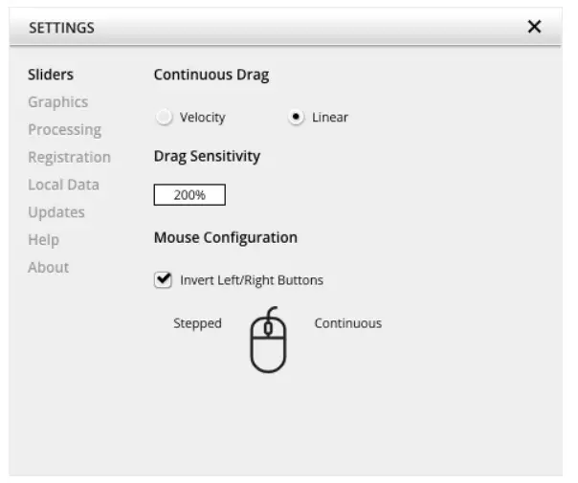Image resolution: width=578 pixels, height=483 pixels.
Task: Uncheck Invert Left/Right Buttons checkbox
Action: click(163, 280)
